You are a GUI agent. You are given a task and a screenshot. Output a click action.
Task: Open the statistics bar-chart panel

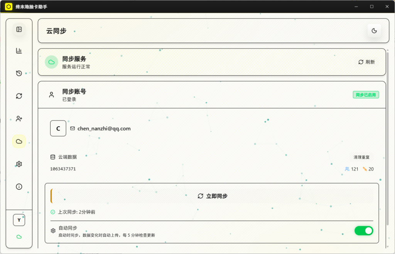(x=19, y=50)
